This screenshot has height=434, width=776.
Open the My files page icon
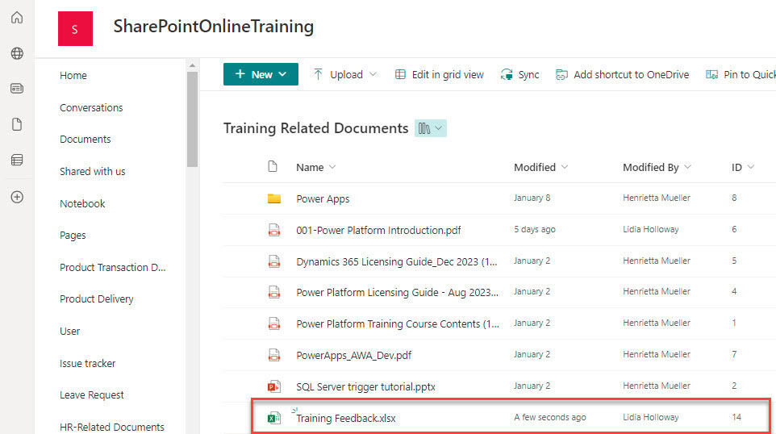tap(17, 124)
